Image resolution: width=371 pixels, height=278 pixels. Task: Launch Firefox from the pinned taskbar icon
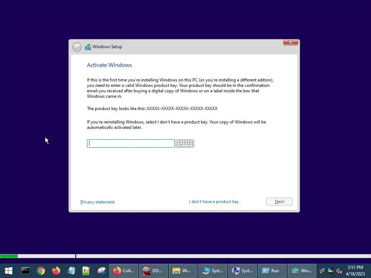click(56, 271)
